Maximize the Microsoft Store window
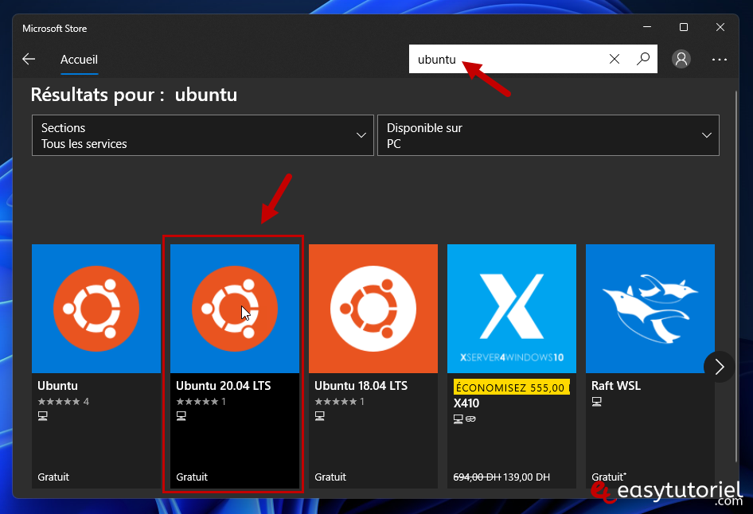753x514 pixels. click(x=684, y=27)
